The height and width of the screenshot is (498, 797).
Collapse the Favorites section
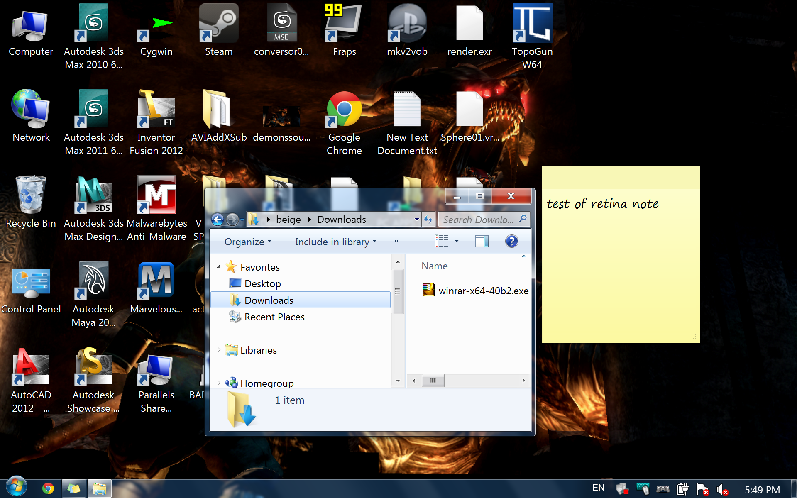pos(219,267)
